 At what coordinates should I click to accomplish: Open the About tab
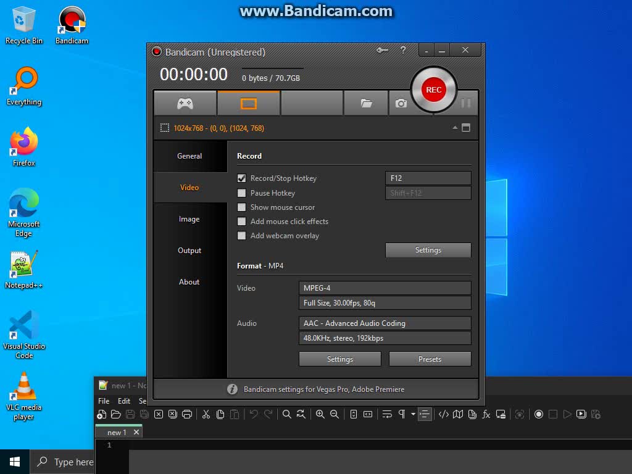coord(189,281)
